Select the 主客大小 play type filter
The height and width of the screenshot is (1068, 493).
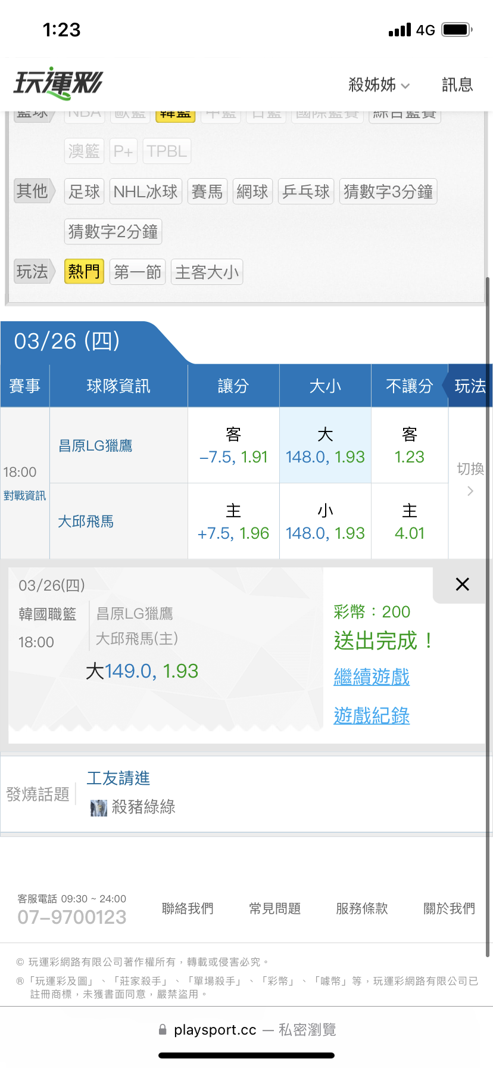tap(207, 272)
